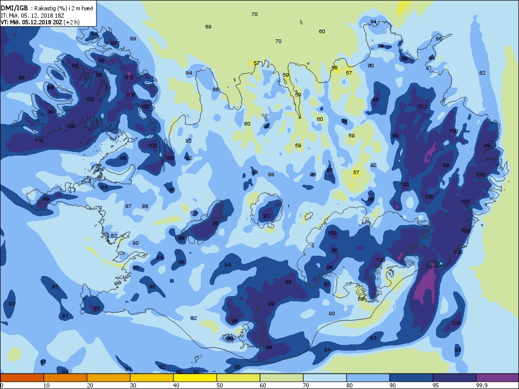Image resolution: width=519 pixels, height=389 pixels.
Task: Click the medium blue 80–90 legend swatch
Action: (x=368, y=378)
